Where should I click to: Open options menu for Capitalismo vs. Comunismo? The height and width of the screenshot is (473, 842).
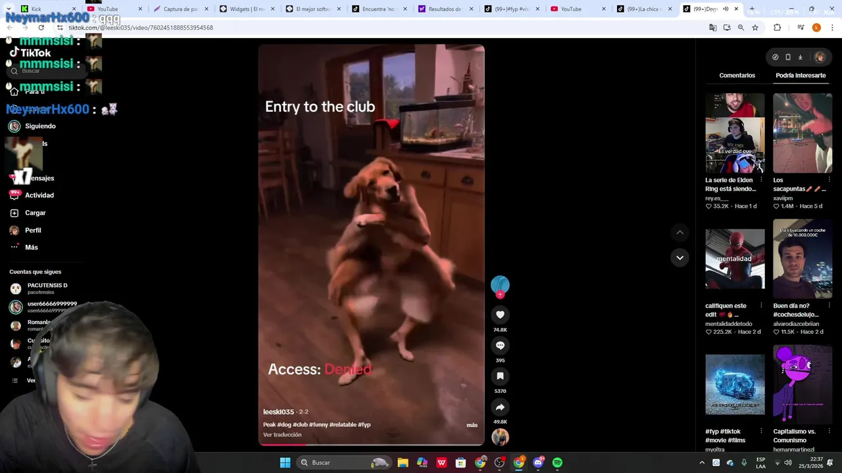[x=829, y=432]
